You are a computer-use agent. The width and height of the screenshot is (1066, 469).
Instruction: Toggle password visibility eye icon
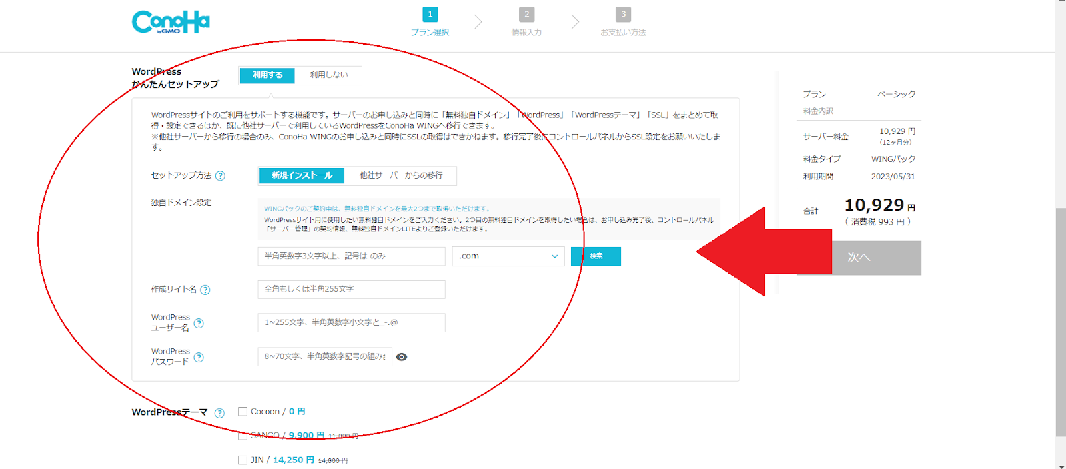point(402,357)
